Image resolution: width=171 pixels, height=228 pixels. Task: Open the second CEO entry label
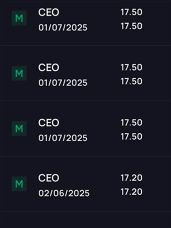point(49,68)
